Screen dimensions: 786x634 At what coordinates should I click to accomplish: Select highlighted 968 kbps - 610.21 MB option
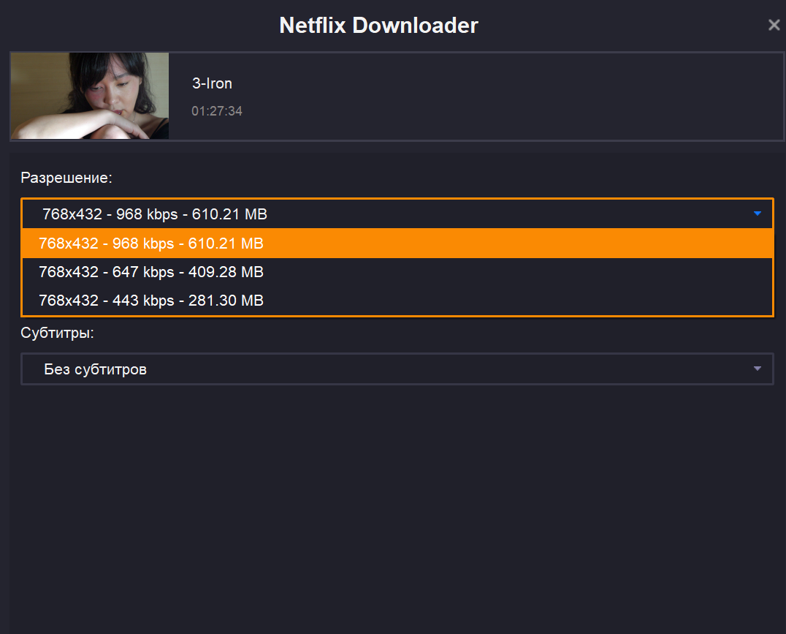pos(397,244)
